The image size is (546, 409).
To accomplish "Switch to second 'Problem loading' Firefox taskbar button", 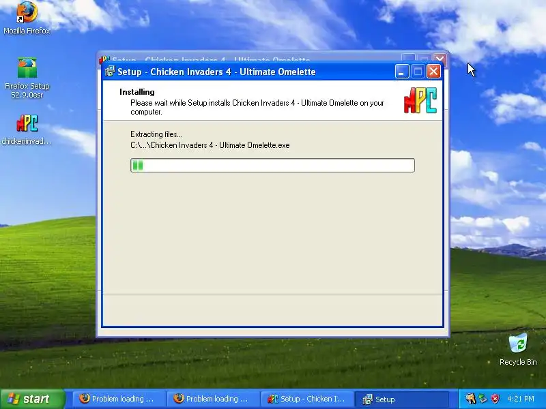I will 212,399.
